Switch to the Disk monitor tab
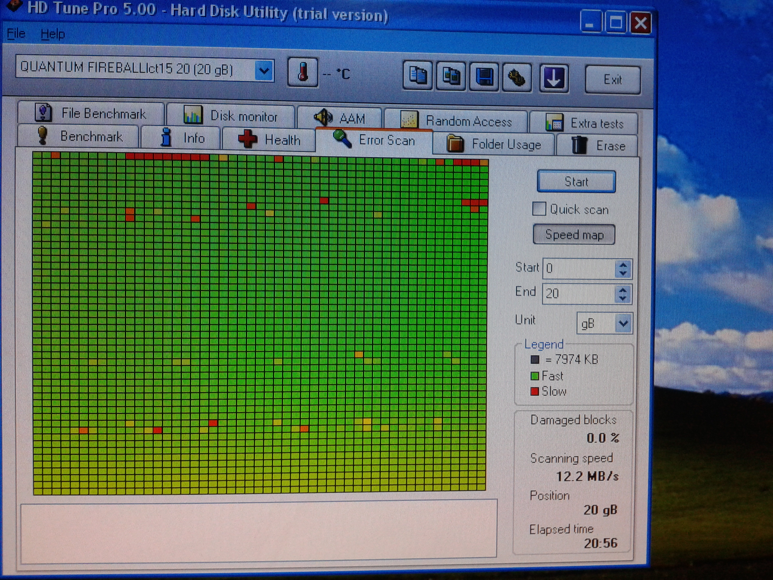 point(231,116)
